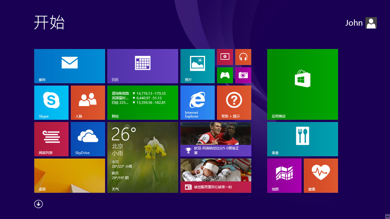Open SkyDrive cloud tile
This screenshot has height=219, width=390.
point(88,139)
